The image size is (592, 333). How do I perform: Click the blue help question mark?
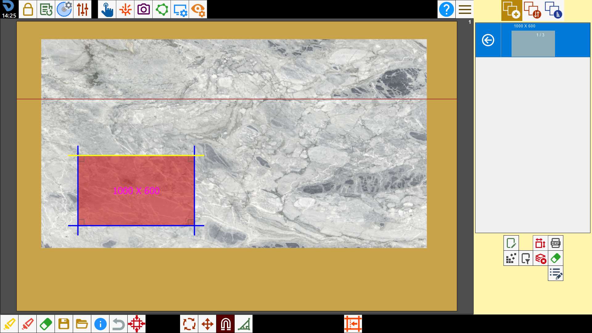click(x=446, y=9)
